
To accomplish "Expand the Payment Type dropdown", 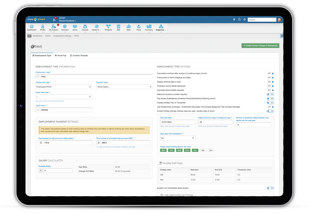I will click(x=124, y=87).
